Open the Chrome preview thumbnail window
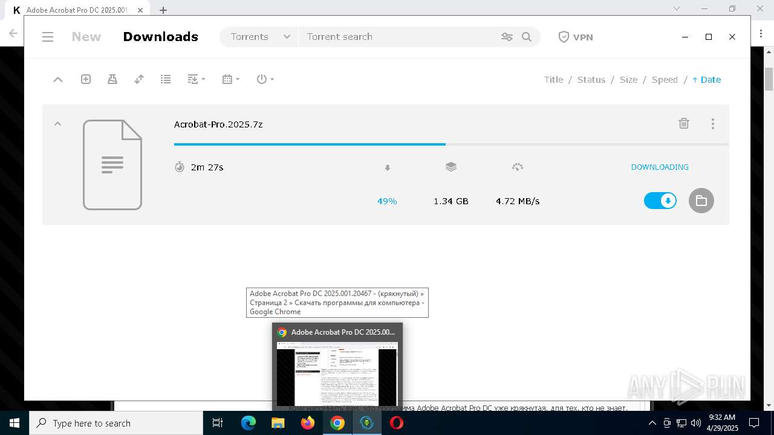This screenshot has height=435, width=774. point(337,366)
